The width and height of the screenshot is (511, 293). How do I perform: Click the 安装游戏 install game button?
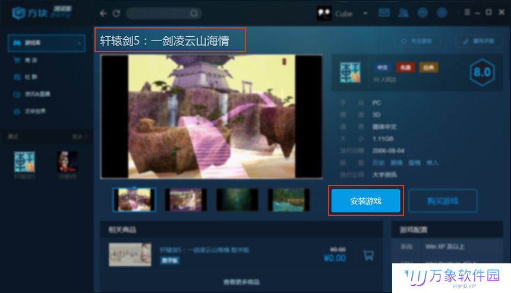point(365,200)
